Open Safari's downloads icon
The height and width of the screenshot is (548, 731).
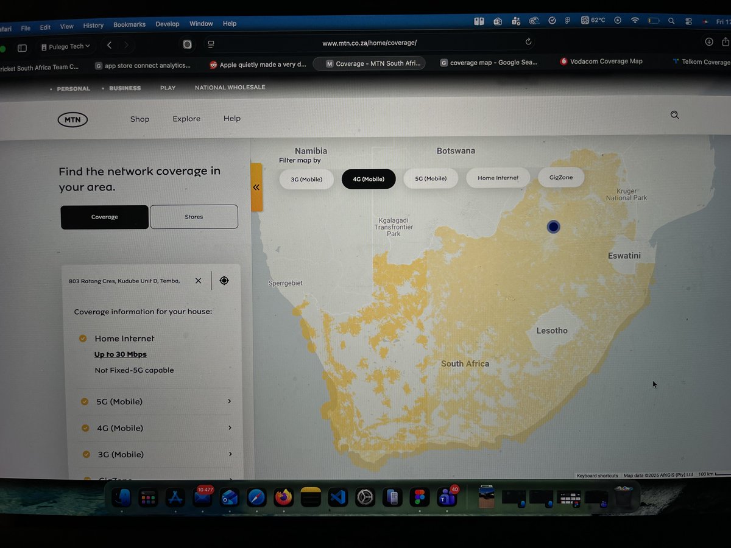pos(708,42)
